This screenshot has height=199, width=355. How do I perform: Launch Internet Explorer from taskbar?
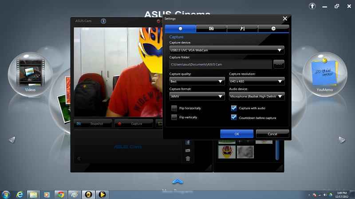[x=20, y=195]
